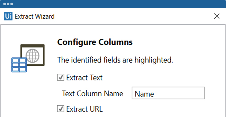Click the blue top bar strip
This screenshot has height=117, width=226.
pos(118,4)
